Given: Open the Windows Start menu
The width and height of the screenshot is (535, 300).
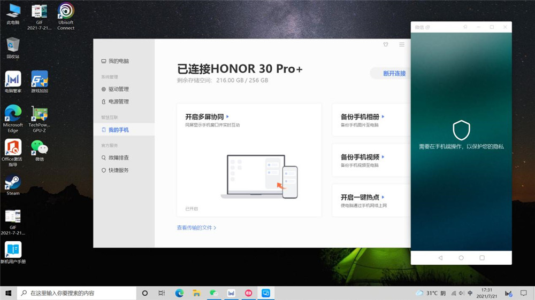Looking at the screenshot, I should click(x=9, y=293).
